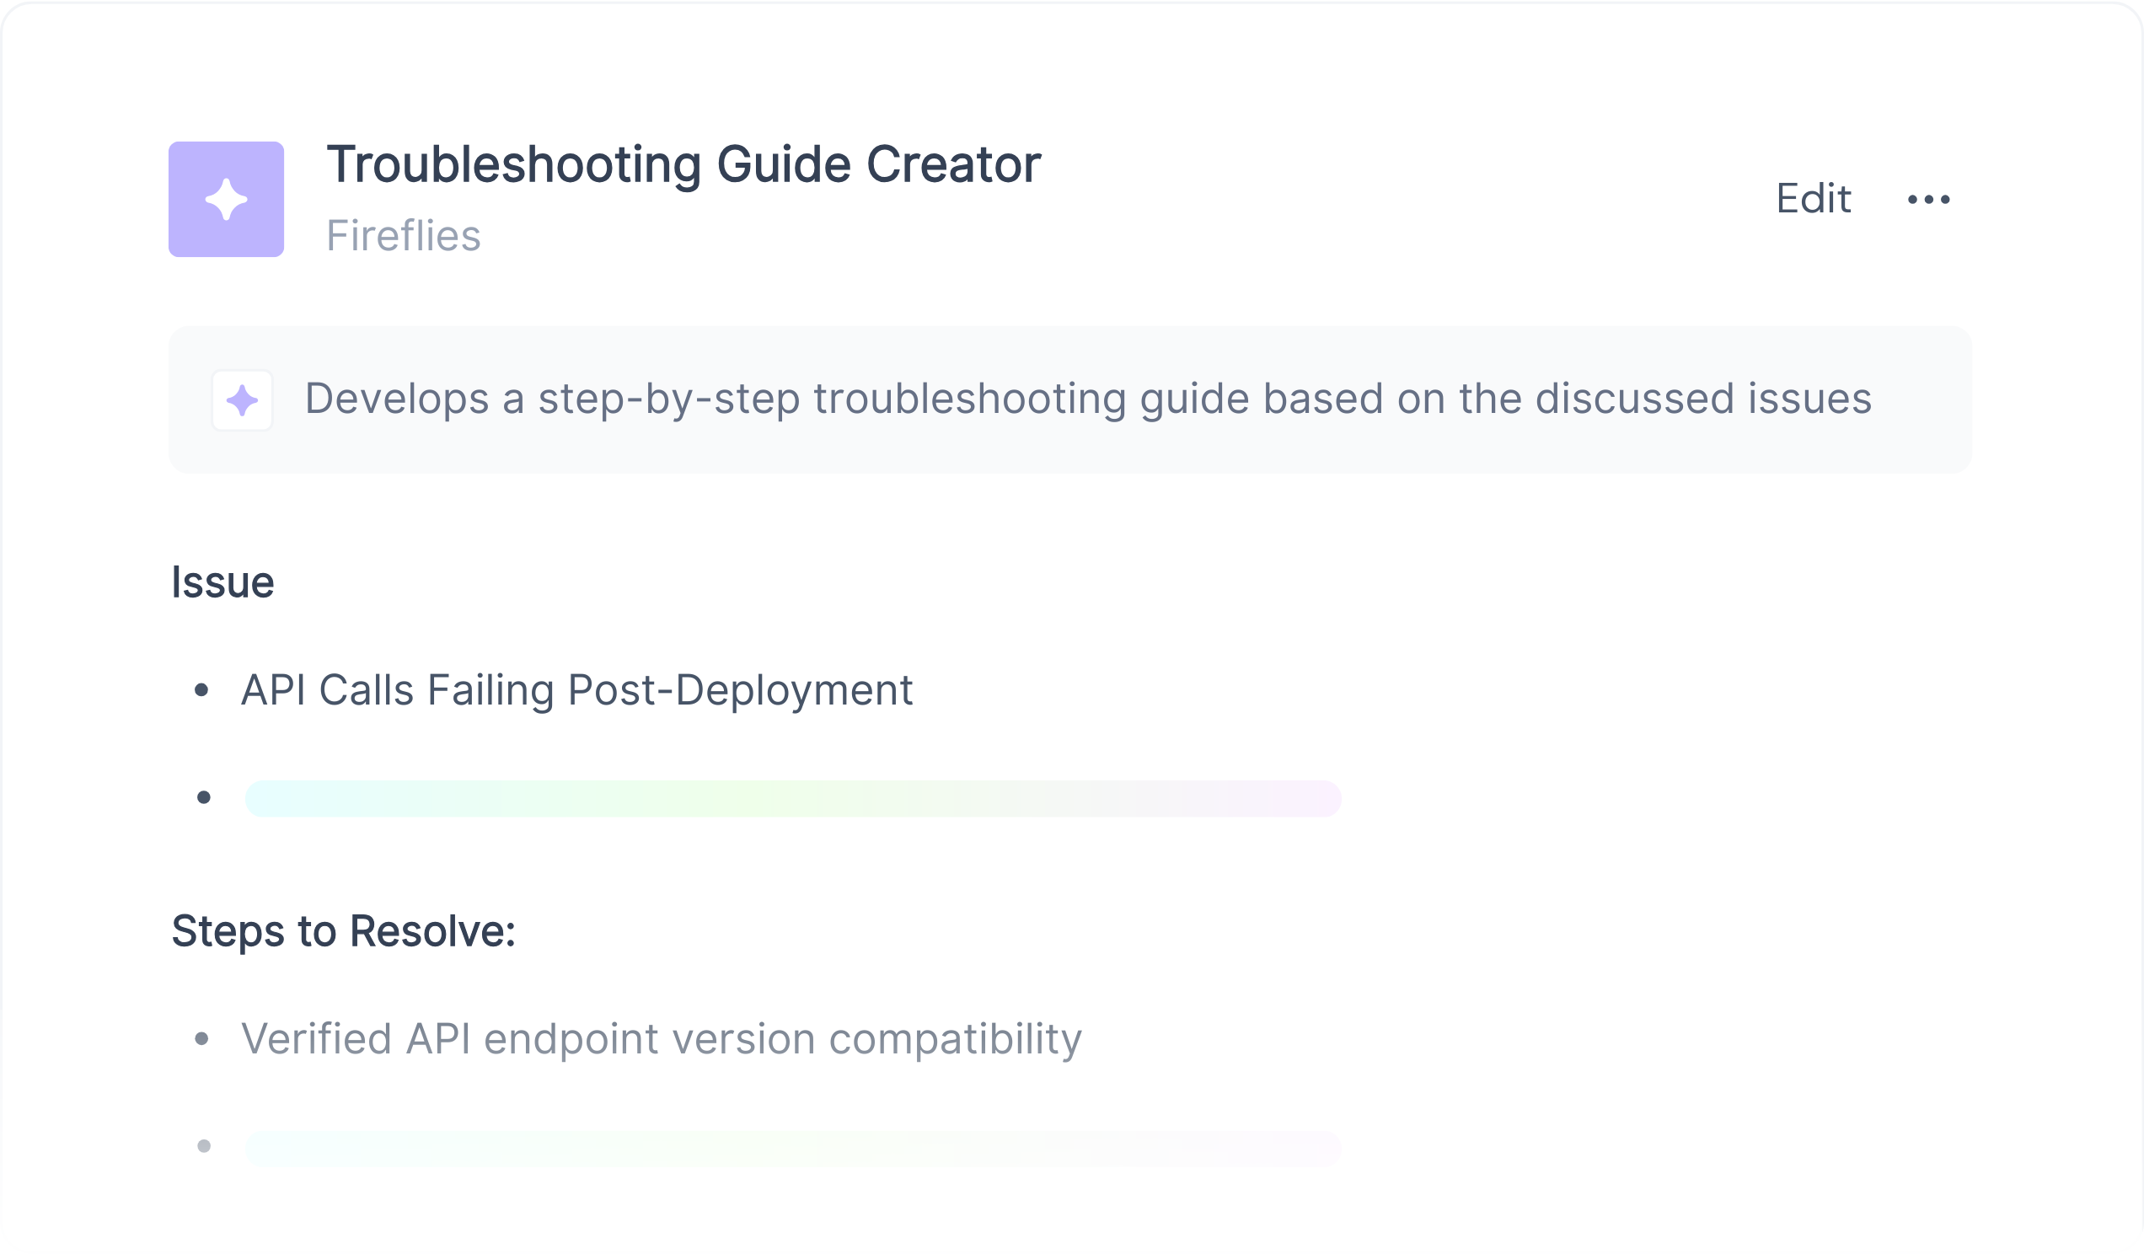Click the step-by-step troubleshooting description text
2144x1254 pixels.
pyautogui.click(x=1087, y=399)
